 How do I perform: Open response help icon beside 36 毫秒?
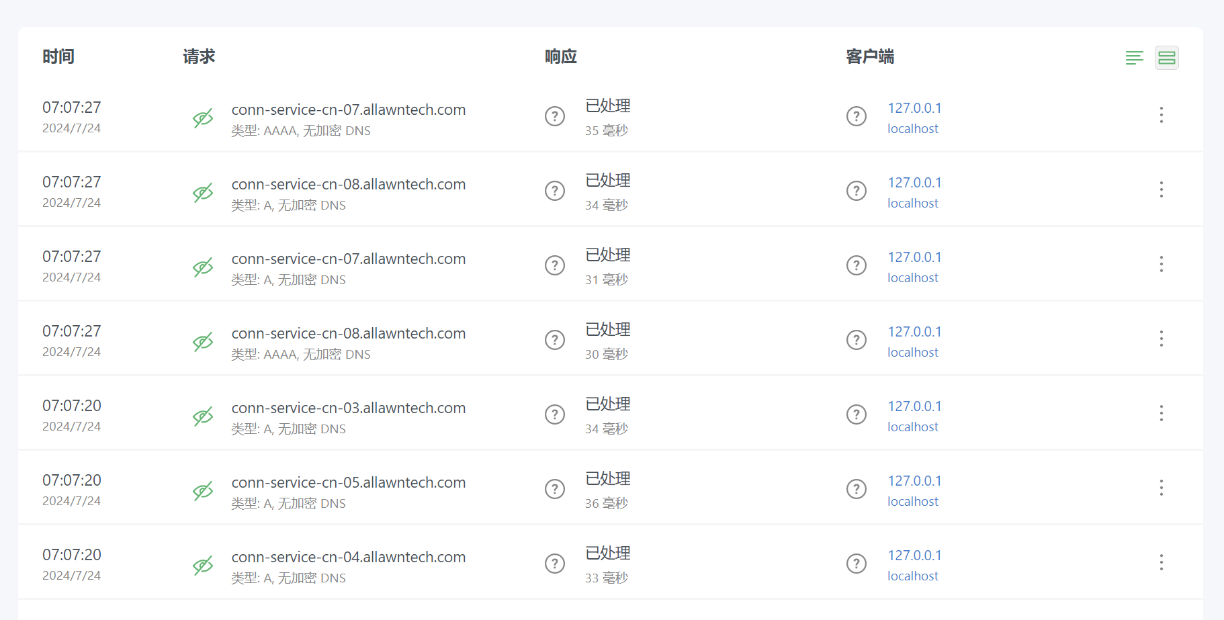point(555,489)
